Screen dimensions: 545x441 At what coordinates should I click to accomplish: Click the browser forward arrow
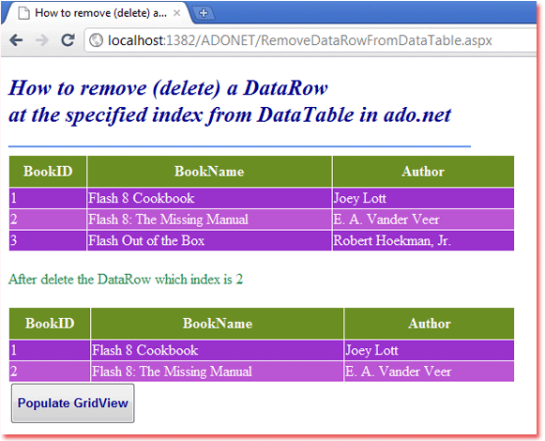pos(42,40)
